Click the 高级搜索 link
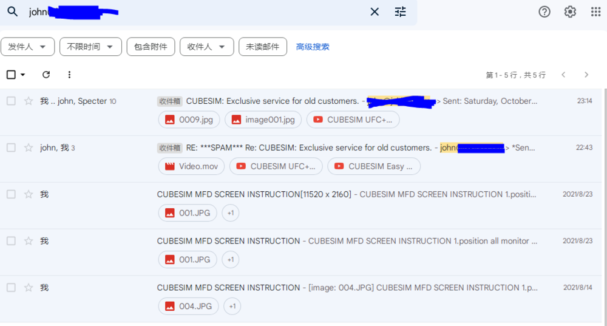The image size is (607, 326). point(313,47)
